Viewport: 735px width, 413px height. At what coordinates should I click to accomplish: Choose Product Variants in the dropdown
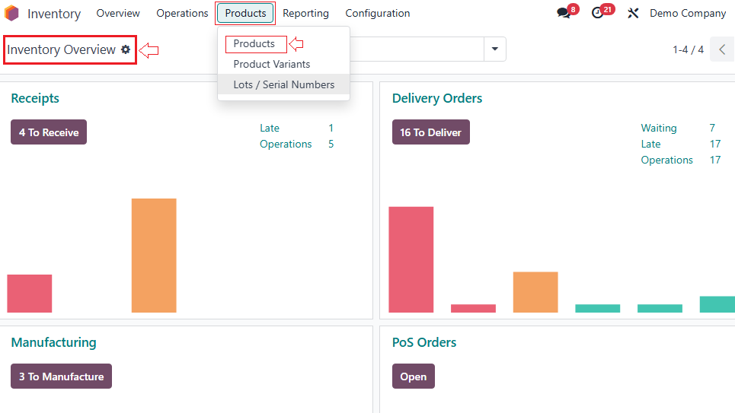(272, 65)
